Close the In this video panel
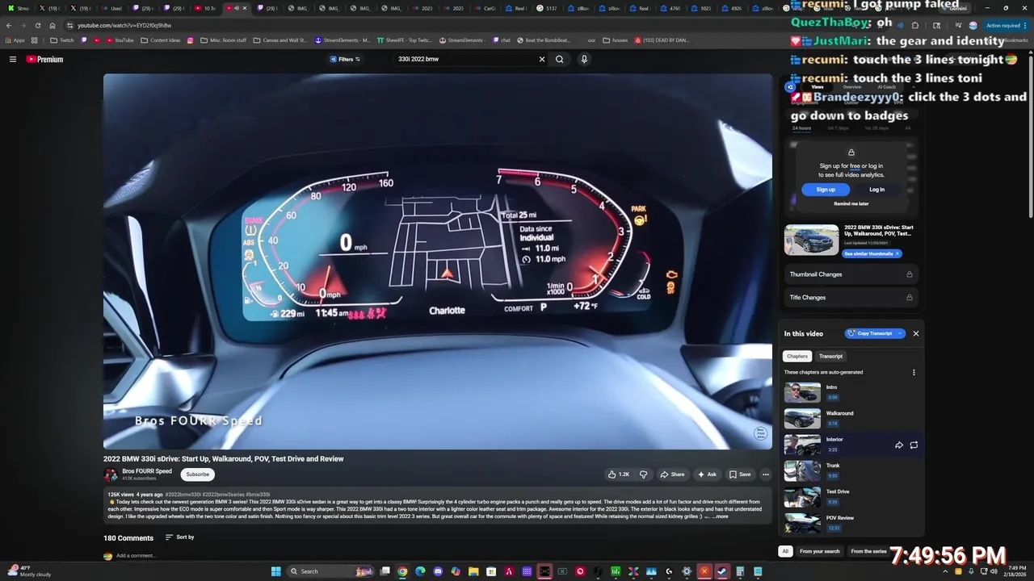This screenshot has height=581, width=1034. click(915, 333)
